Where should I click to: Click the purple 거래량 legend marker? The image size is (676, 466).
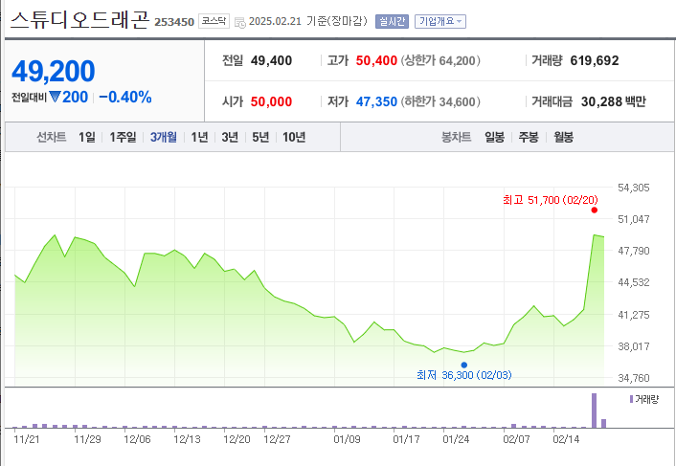[631, 399]
